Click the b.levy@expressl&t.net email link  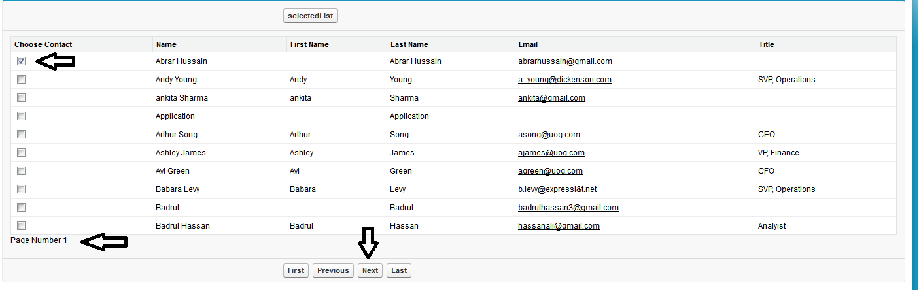click(557, 189)
